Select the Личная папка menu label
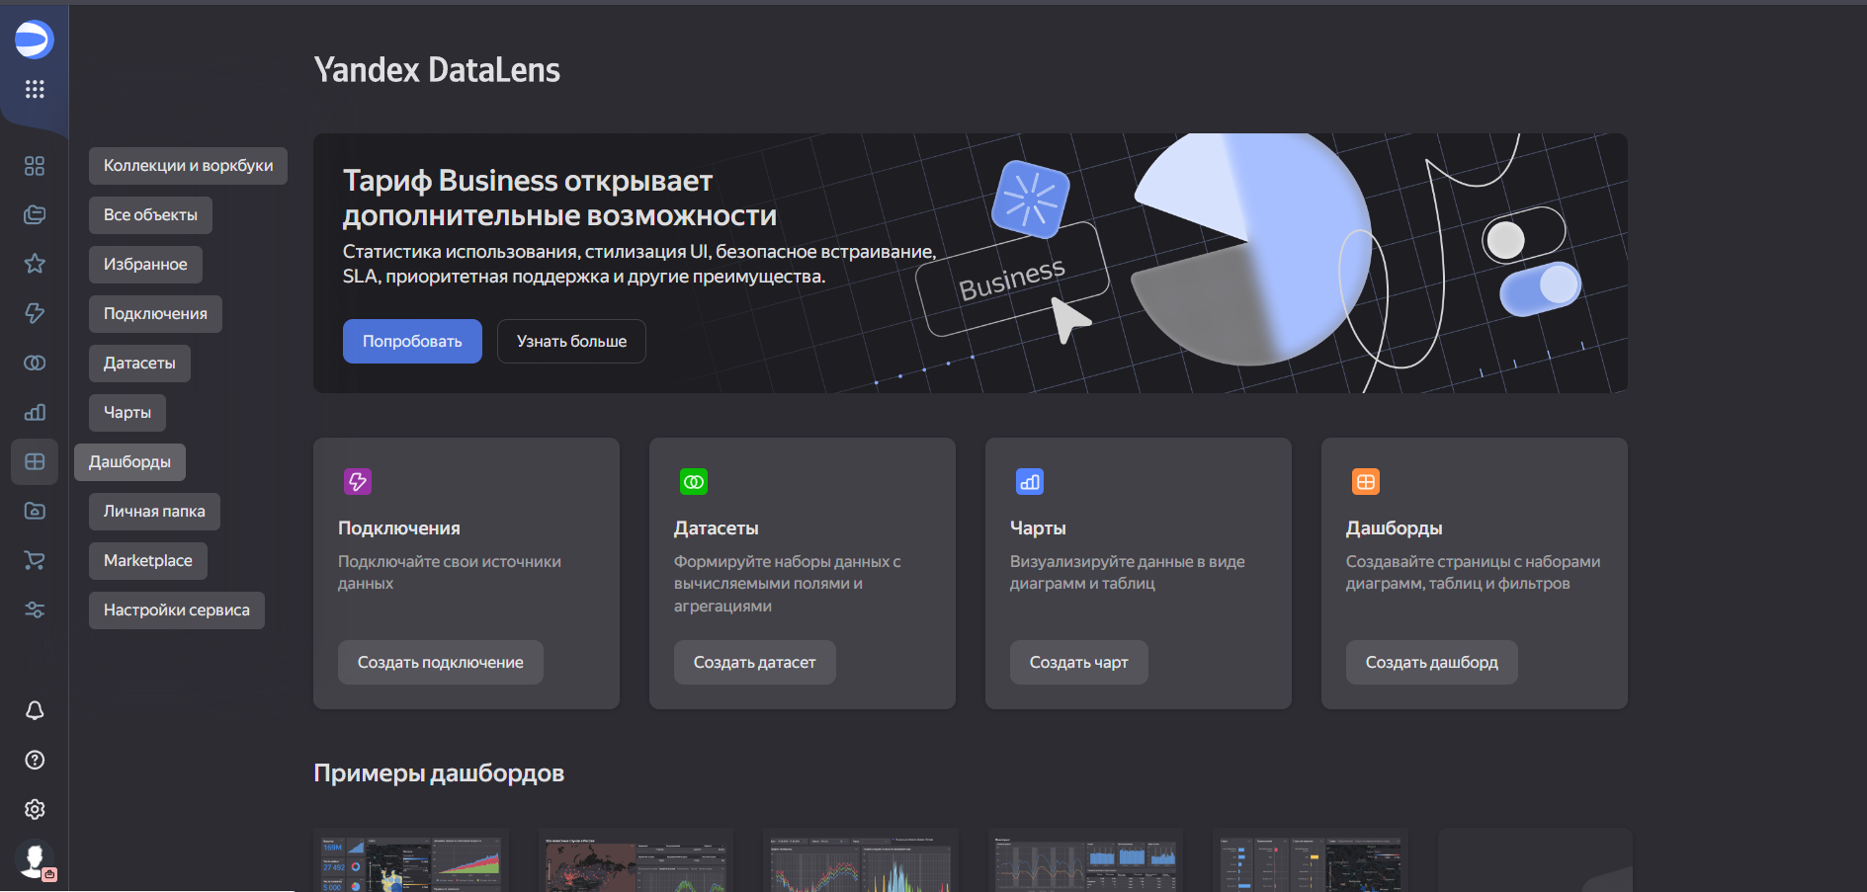 (154, 512)
